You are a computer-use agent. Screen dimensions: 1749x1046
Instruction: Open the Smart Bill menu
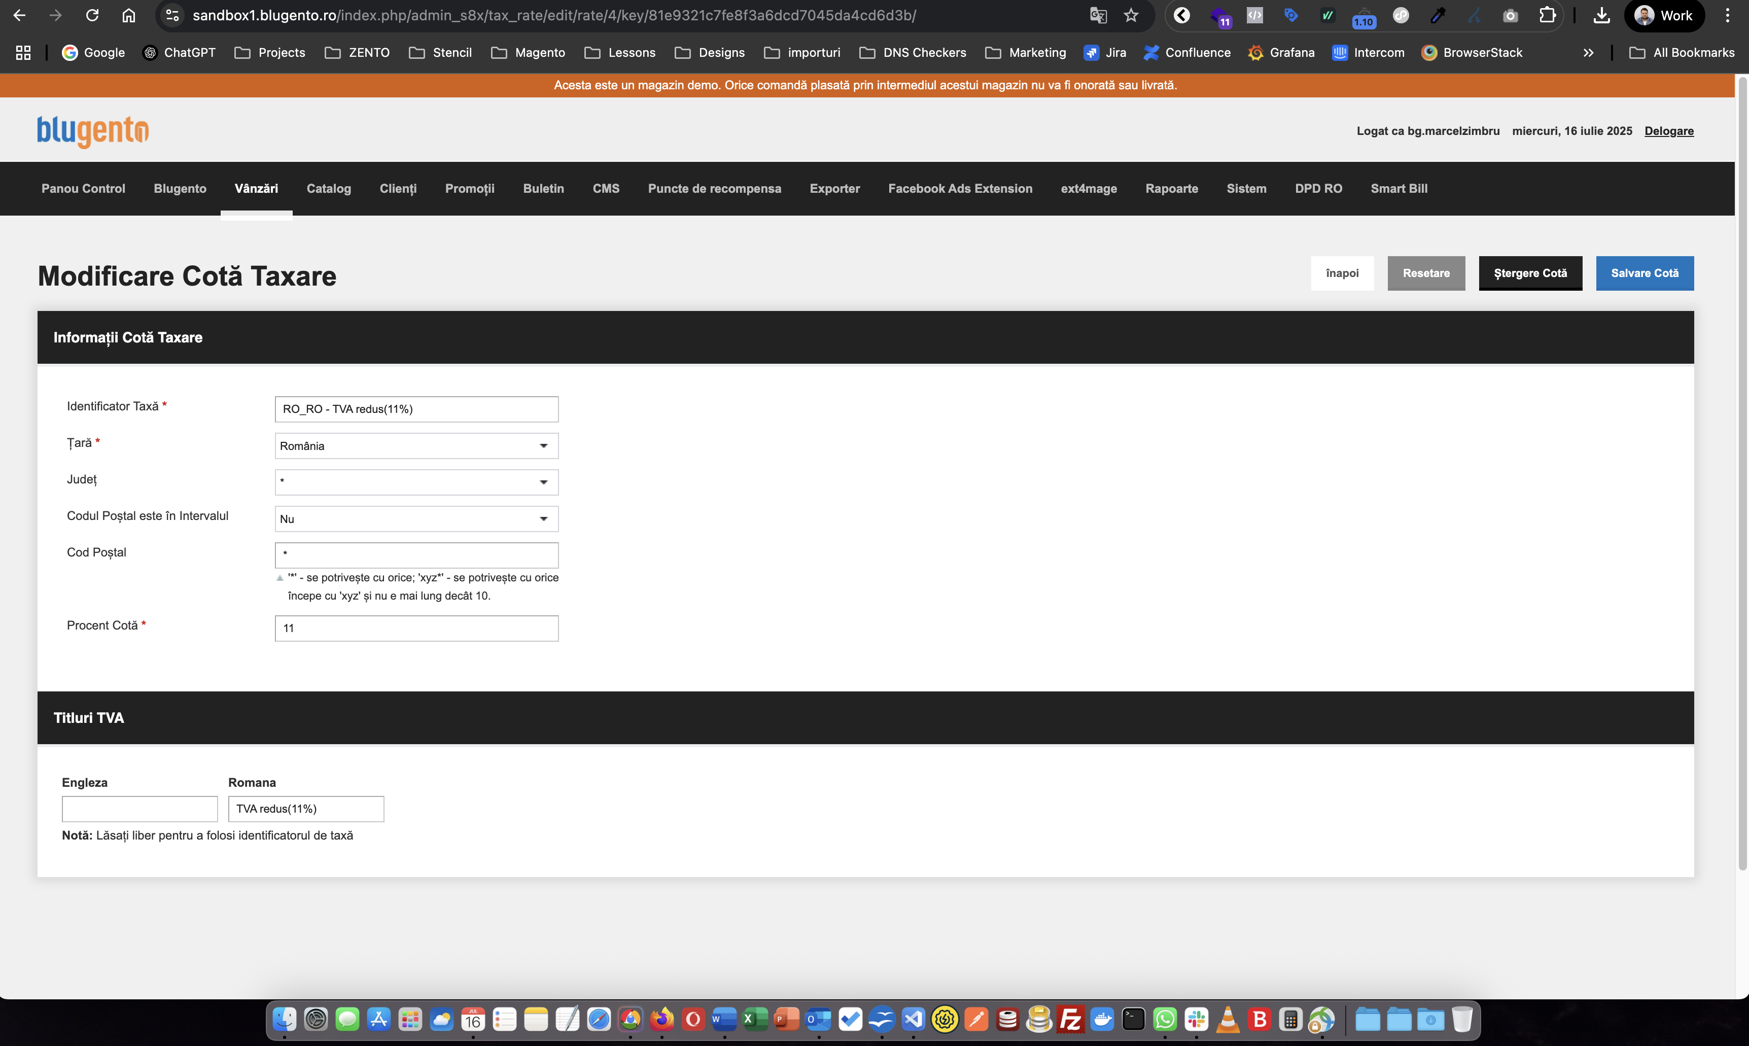pos(1399,189)
